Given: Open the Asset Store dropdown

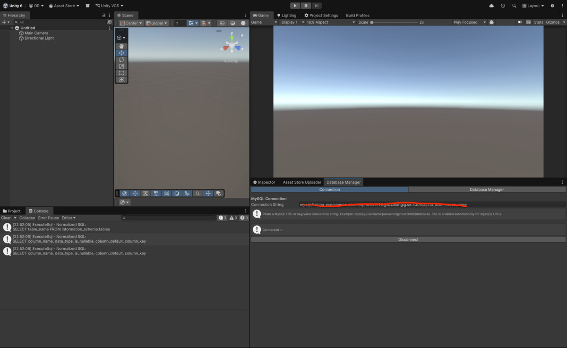Looking at the screenshot, I should click(64, 6).
